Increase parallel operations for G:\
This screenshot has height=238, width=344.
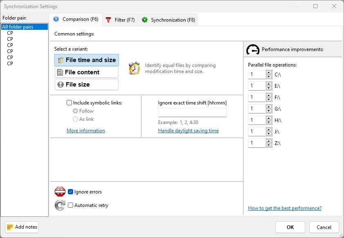tap(269, 107)
